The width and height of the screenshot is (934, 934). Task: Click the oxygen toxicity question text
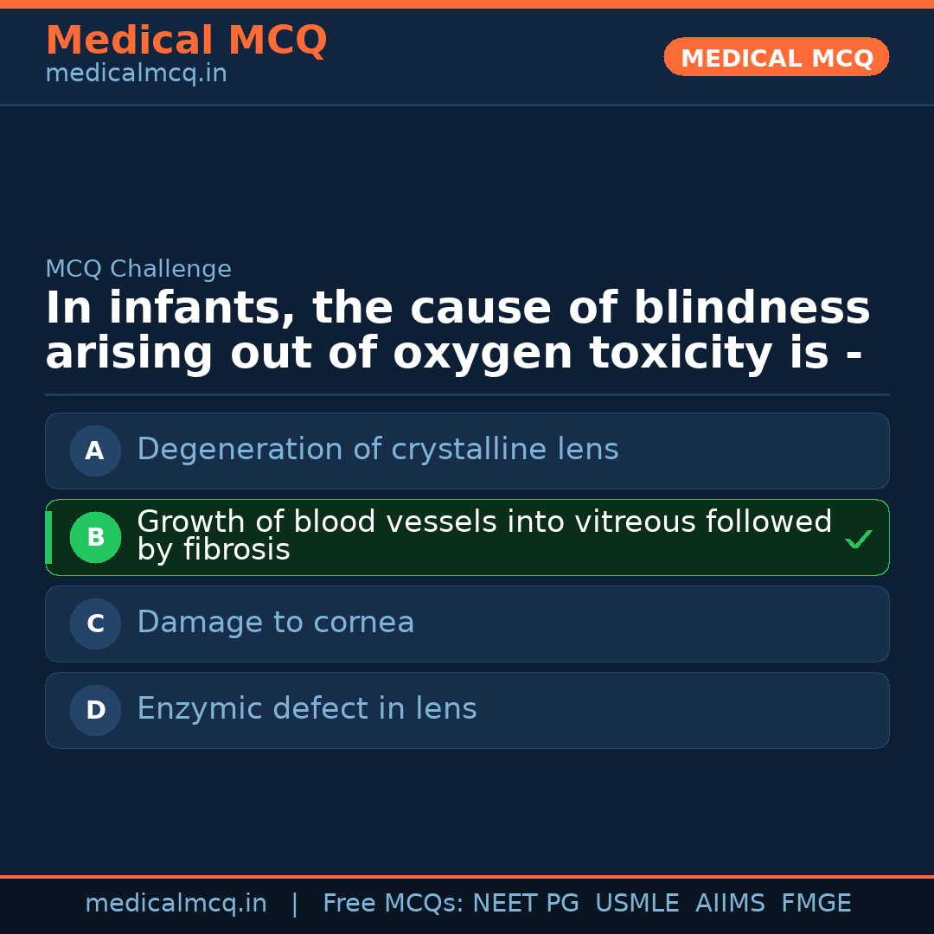pyautogui.click(x=457, y=331)
